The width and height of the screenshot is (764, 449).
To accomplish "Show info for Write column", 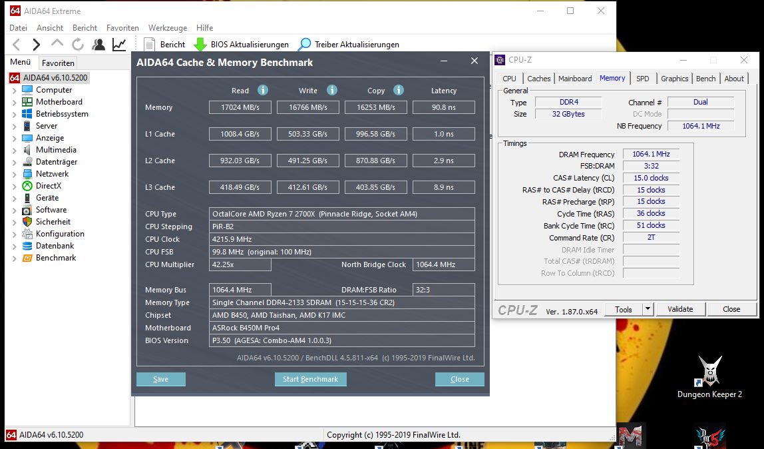I will 332,90.
